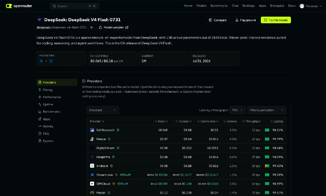Click the DeepInfra provider logo

click(x=92, y=157)
